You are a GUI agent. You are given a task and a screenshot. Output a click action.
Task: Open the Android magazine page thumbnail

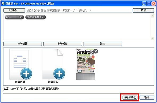coord(86,64)
